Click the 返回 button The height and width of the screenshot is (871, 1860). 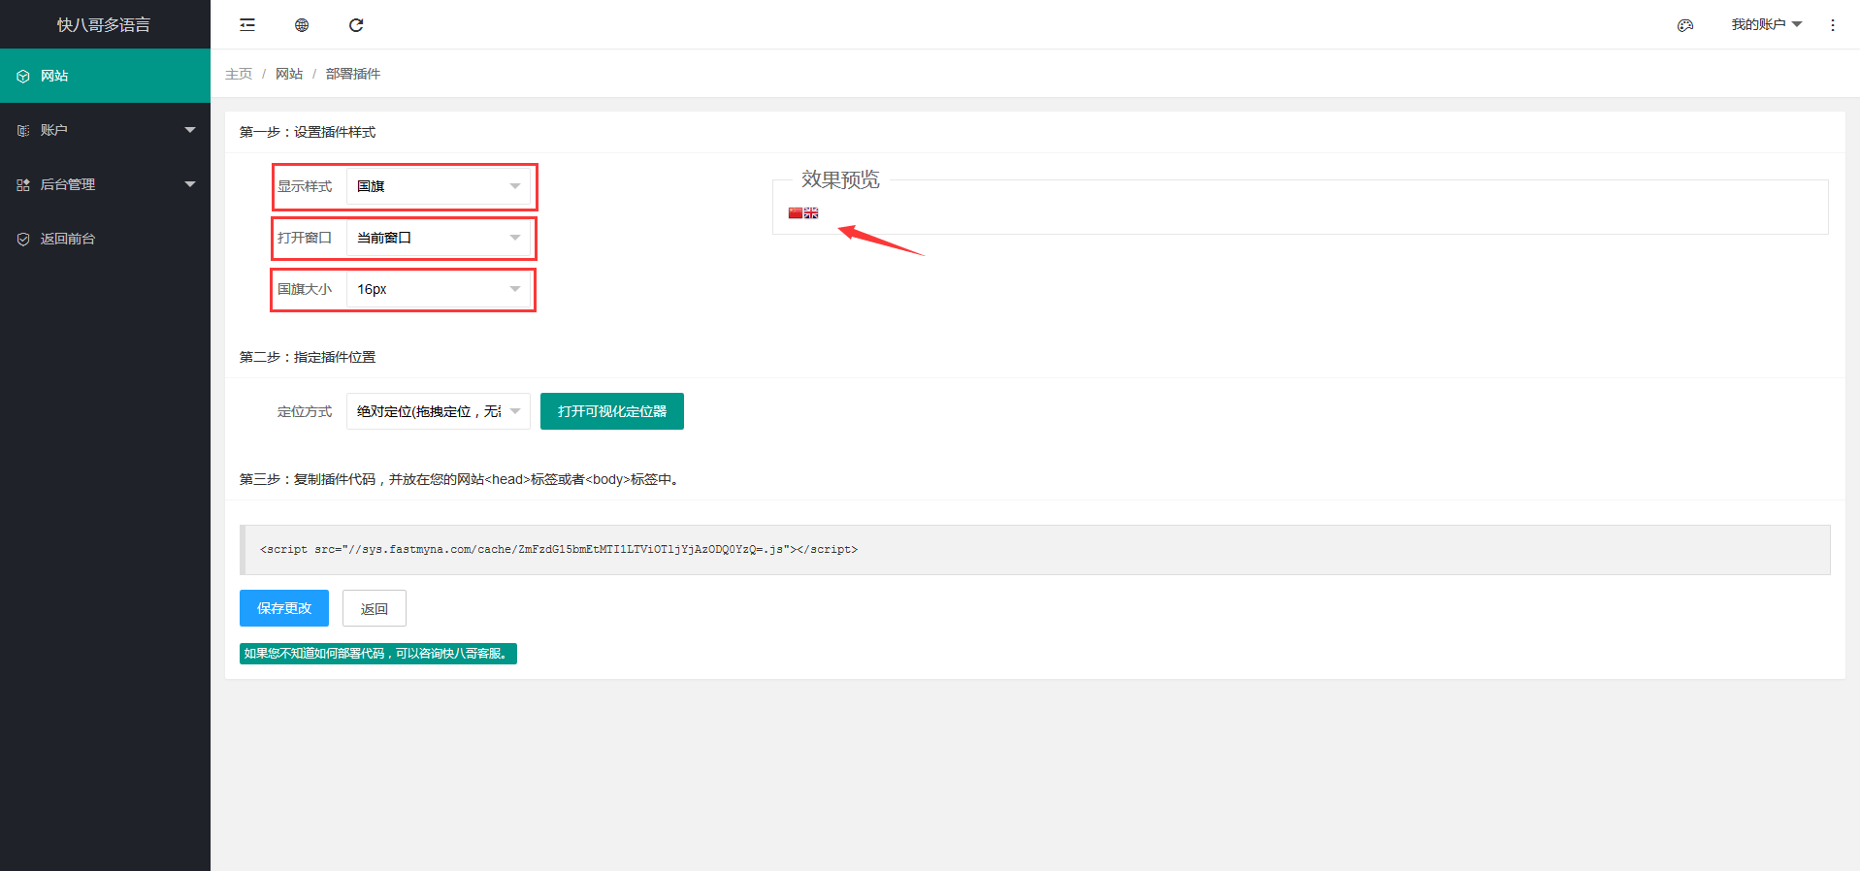375,608
